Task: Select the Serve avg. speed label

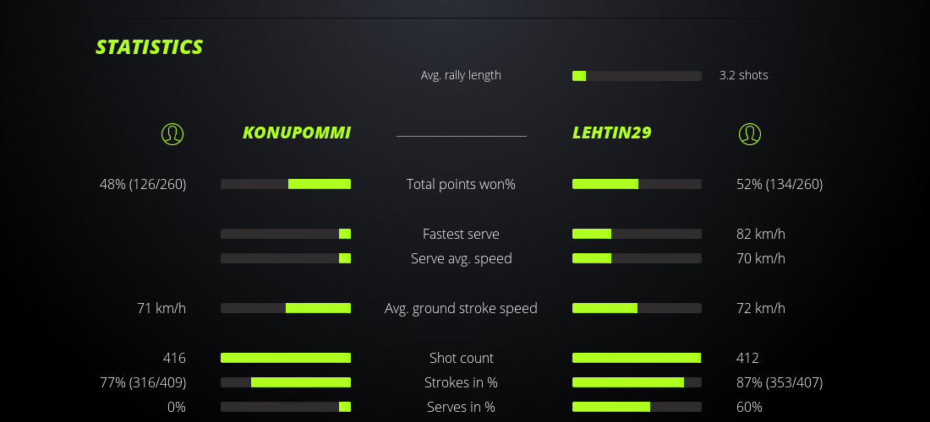Action: pyautogui.click(x=461, y=258)
